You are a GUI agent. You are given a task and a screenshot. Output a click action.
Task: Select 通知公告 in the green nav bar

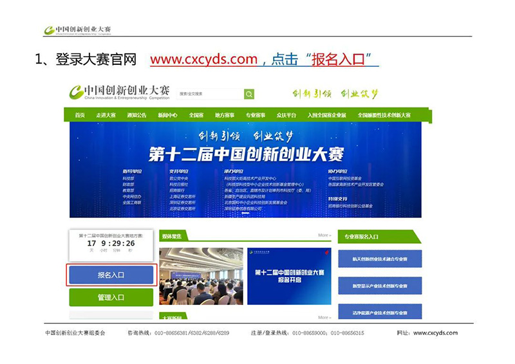(x=136, y=115)
